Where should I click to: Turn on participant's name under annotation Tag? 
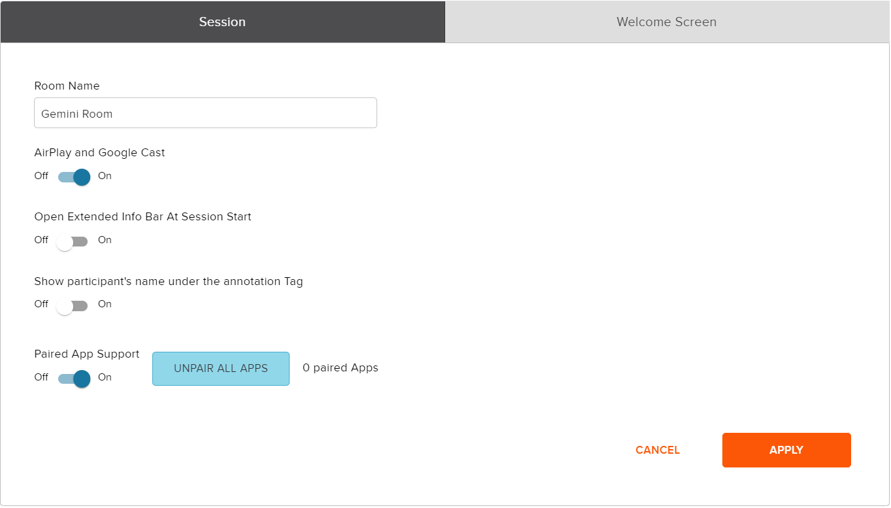tap(72, 305)
